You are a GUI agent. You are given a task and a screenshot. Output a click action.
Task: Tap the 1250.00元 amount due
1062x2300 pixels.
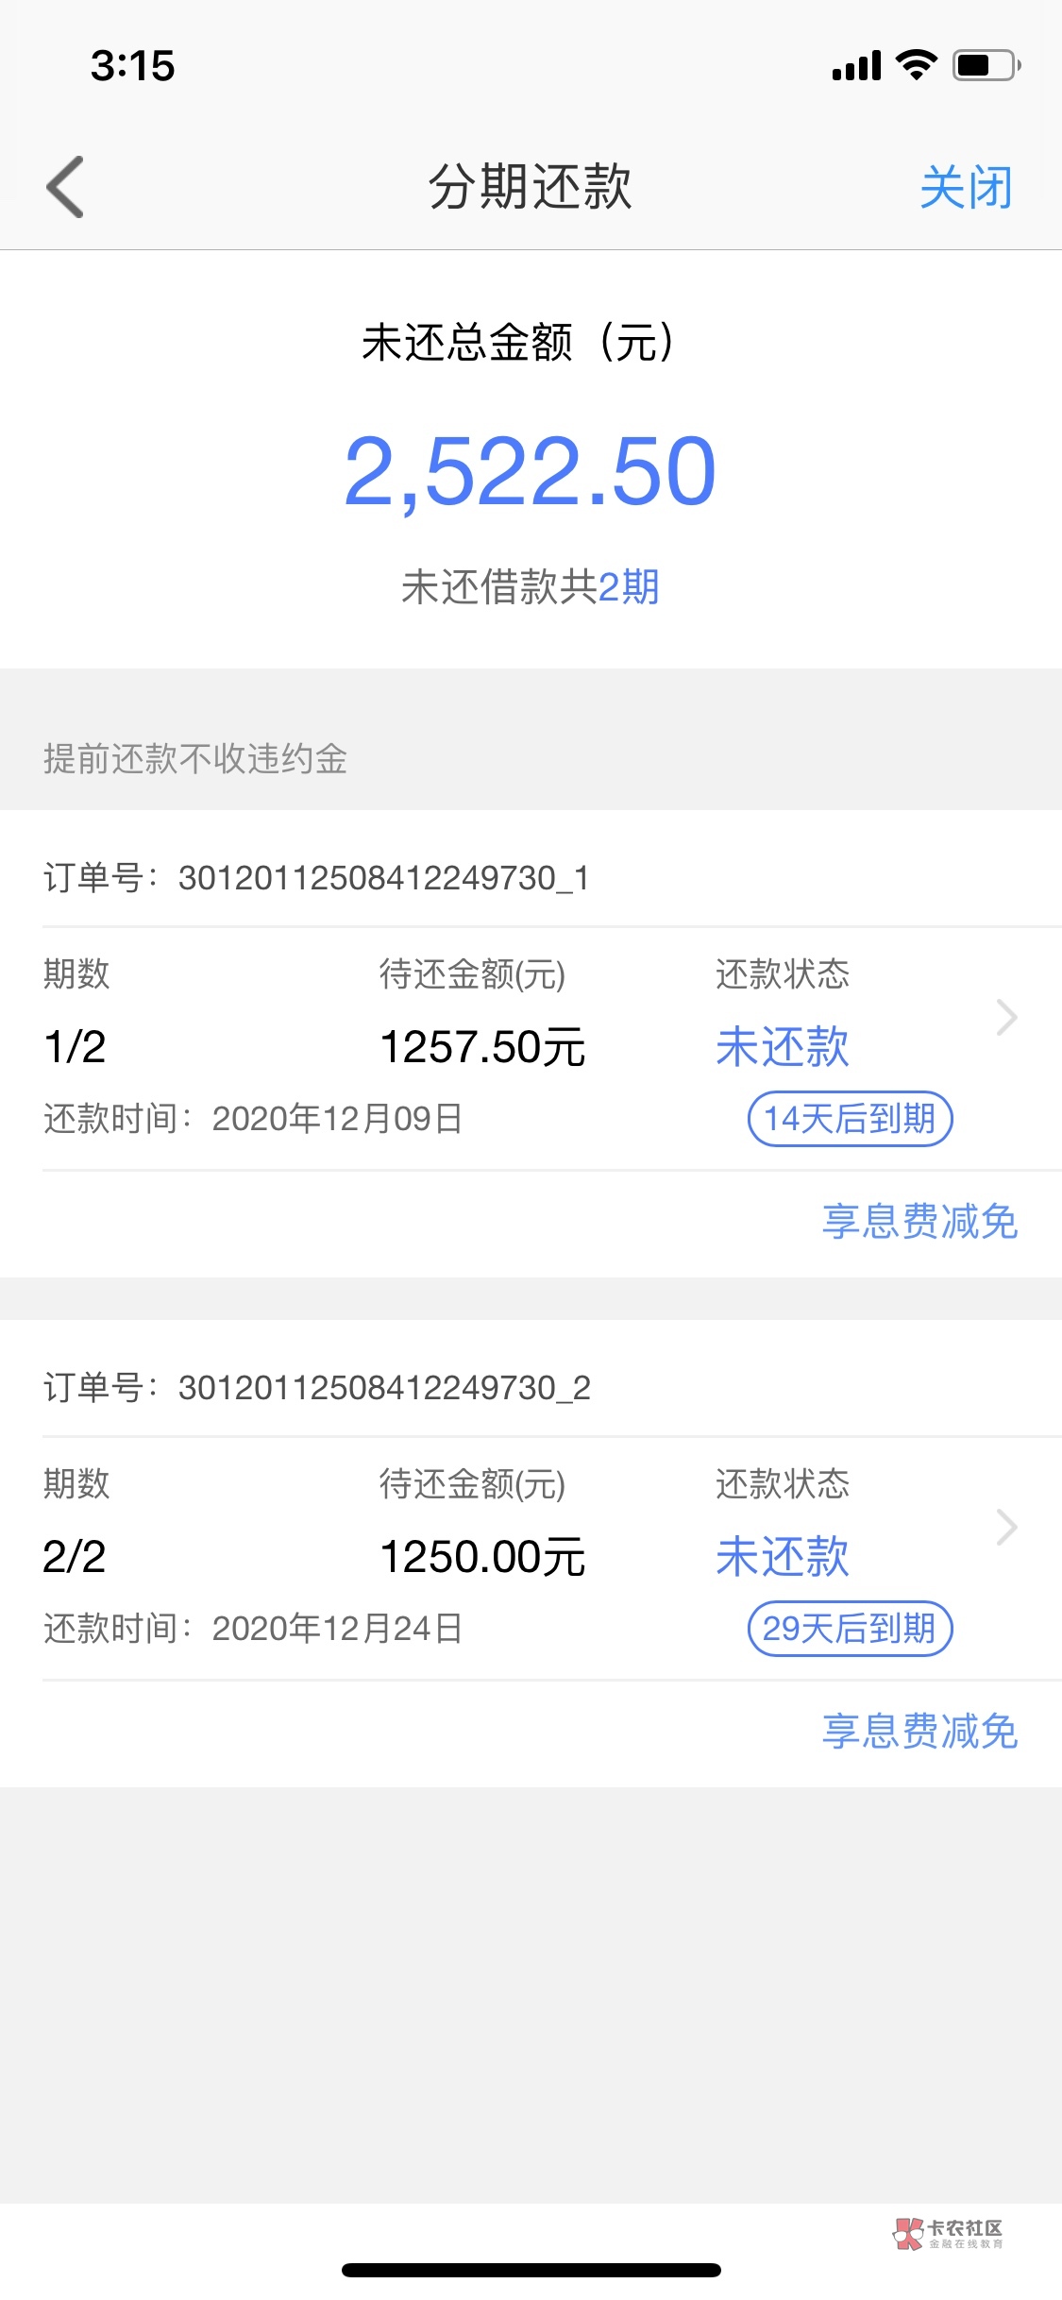[482, 1557]
